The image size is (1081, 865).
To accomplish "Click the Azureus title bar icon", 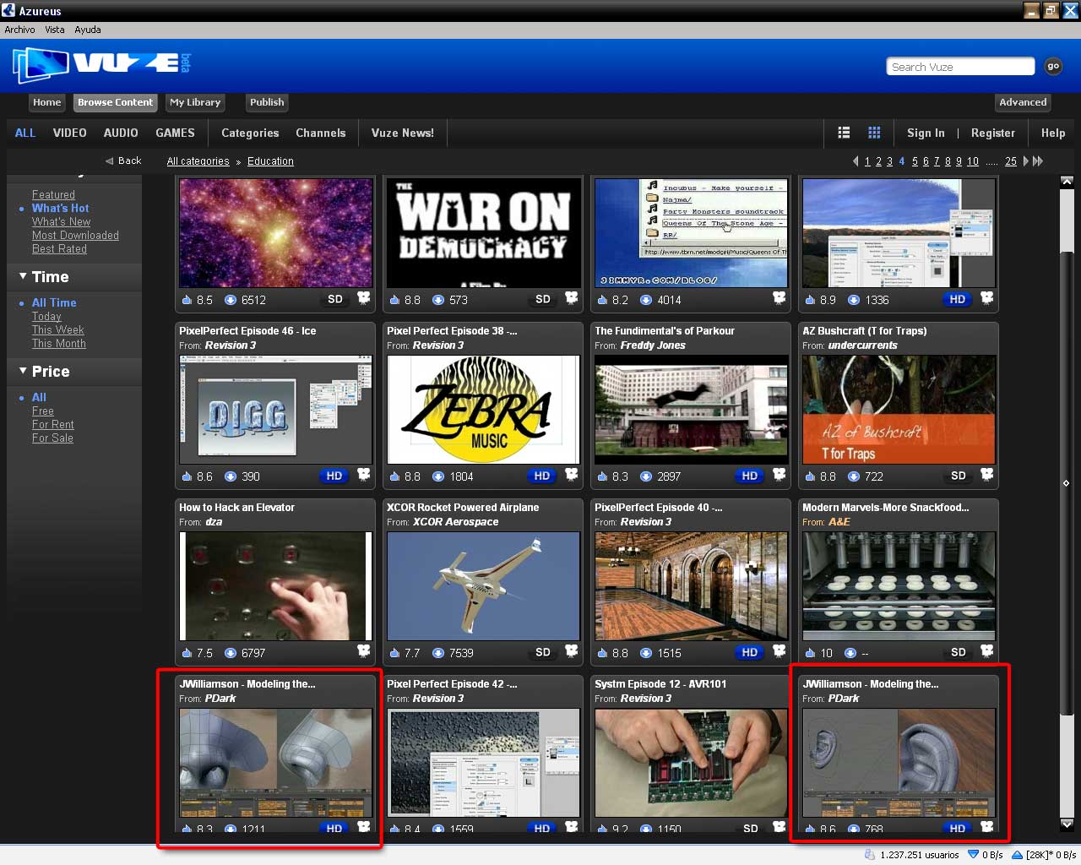I will [x=8, y=10].
